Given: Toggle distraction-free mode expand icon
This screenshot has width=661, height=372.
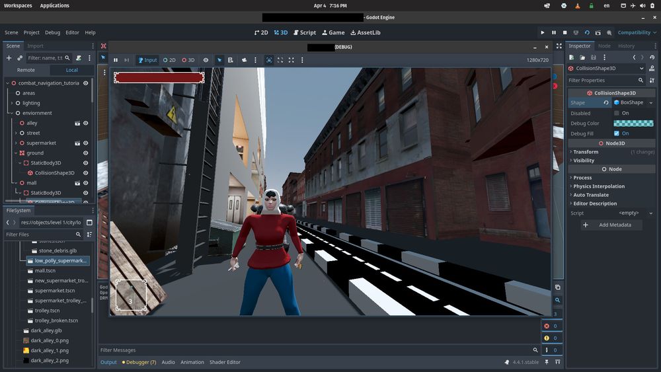Looking at the screenshot, I should (559, 46).
